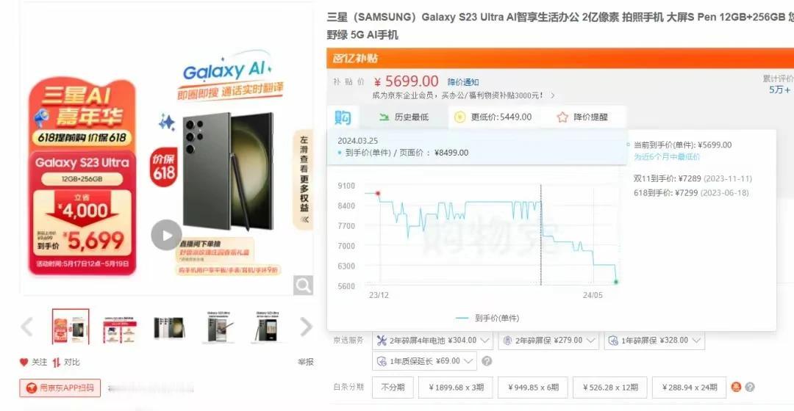Click the 用京东APP扫码 button
The image size is (794, 411).
tap(60, 388)
